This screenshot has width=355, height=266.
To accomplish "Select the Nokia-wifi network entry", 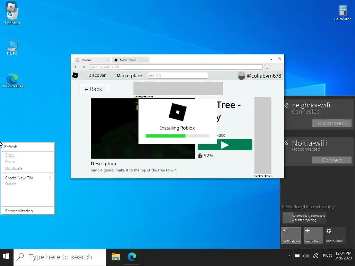I will pos(319,151).
